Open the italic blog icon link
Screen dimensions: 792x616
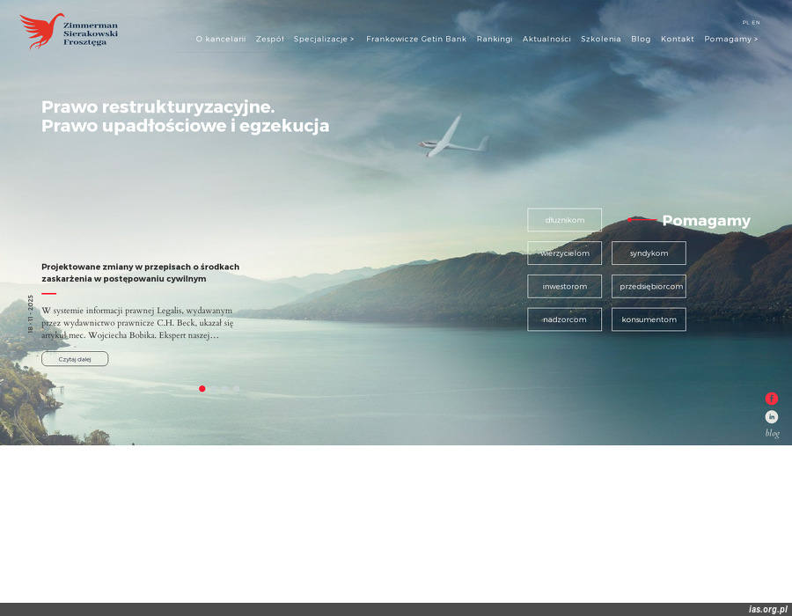(772, 432)
